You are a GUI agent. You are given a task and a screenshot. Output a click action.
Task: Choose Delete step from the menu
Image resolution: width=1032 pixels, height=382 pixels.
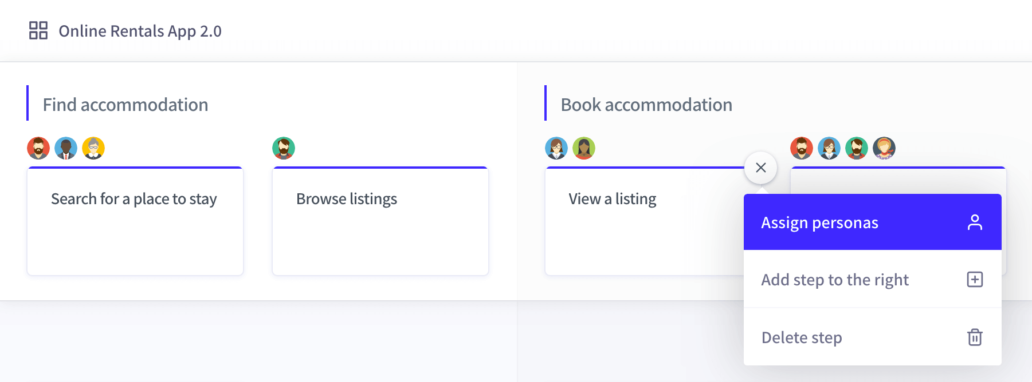[872, 337]
